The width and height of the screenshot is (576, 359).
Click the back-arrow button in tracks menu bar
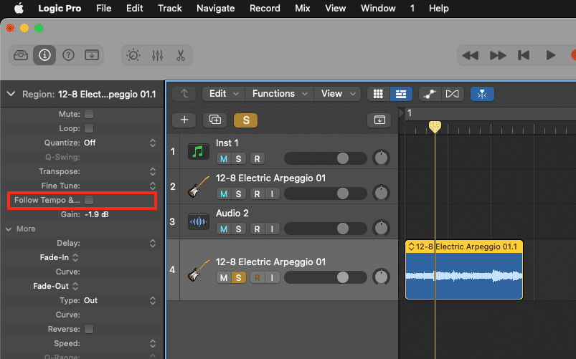[184, 94]
